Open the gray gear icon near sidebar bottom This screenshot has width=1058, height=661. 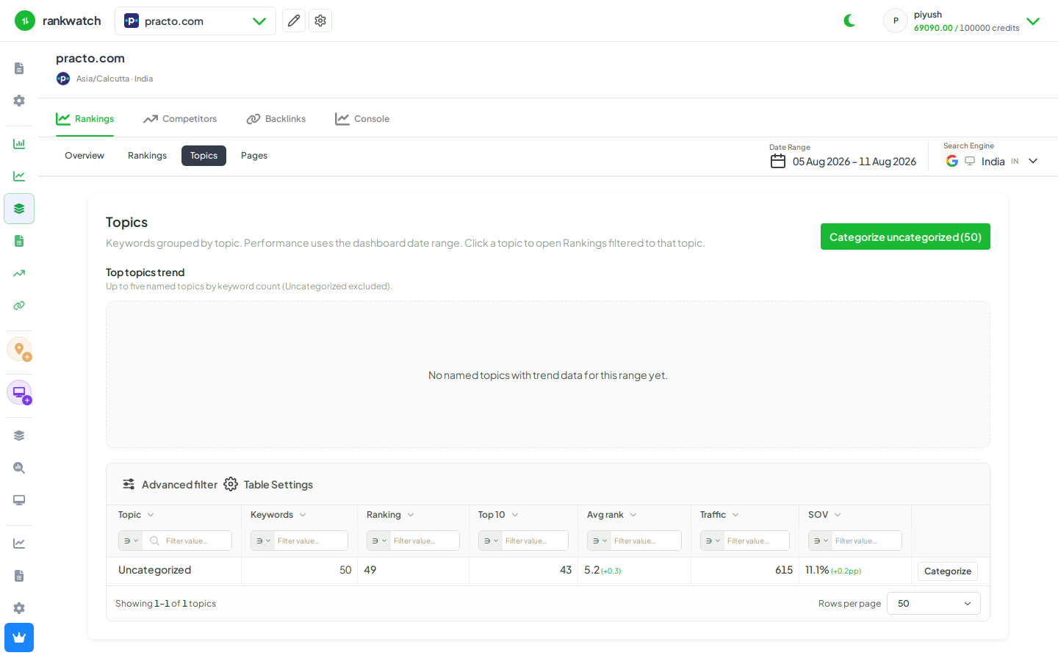[x=19, y=608]
